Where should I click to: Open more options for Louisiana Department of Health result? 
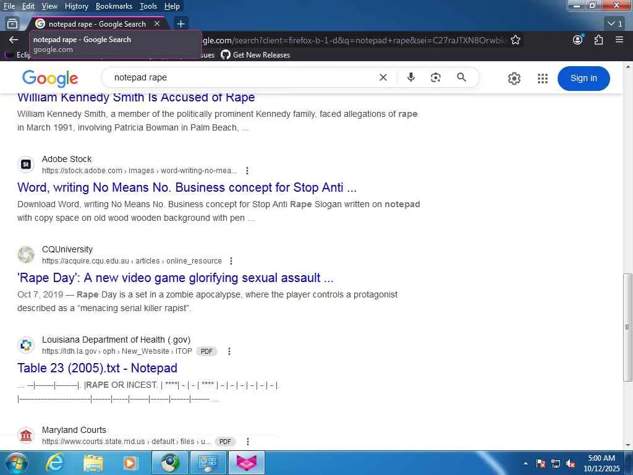click(x=229, y=351)
